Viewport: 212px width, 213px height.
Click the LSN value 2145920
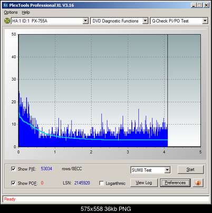tap(82, 183)
